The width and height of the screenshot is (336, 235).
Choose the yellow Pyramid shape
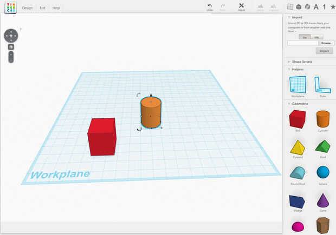tap(298, 149)
